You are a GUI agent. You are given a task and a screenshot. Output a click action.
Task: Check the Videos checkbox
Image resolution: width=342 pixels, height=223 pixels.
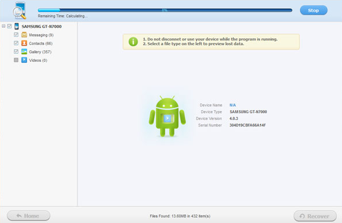[16, 60]
